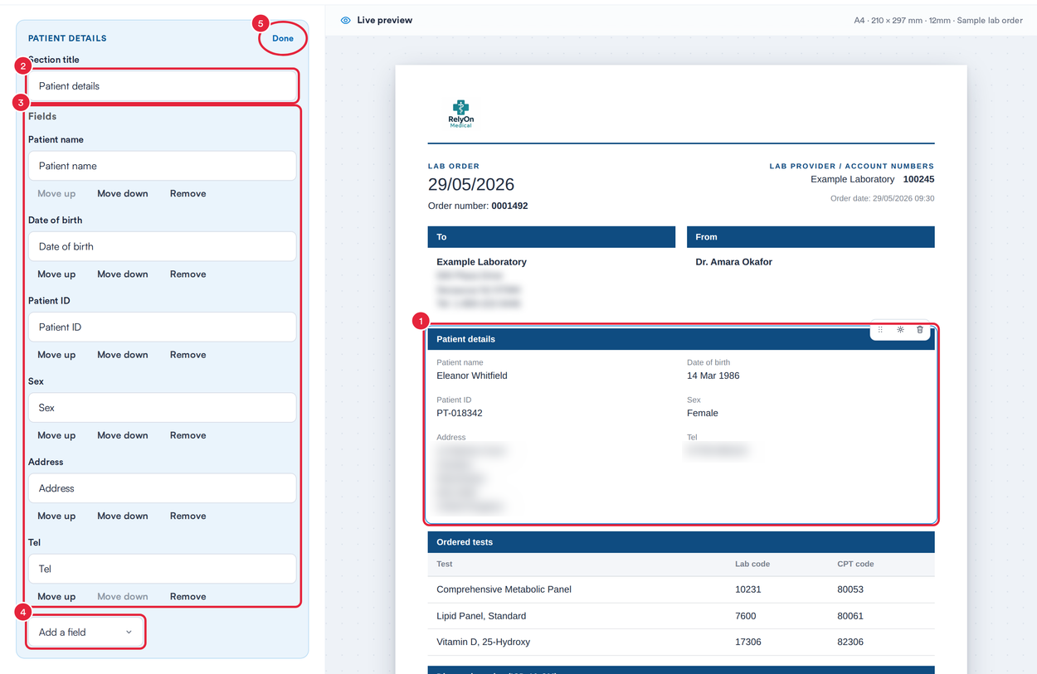The width and height of the screenshot is (1037, 674).
Task: Remove the Patient ID field
Action: pos(188,354)
